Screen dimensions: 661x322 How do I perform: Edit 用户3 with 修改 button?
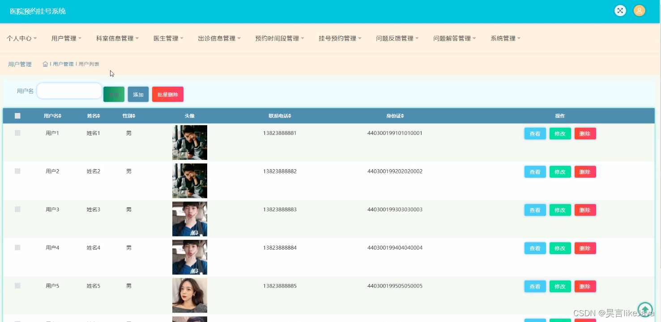(560, 210)
